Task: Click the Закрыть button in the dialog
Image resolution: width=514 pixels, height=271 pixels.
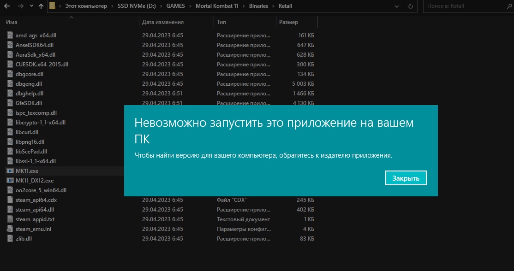Action: (406, 178)
